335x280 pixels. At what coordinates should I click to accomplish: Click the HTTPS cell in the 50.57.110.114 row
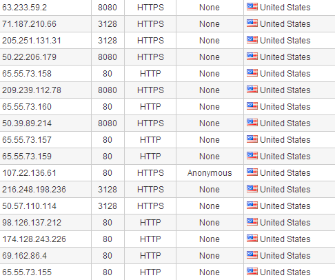[x=150, y=206]
